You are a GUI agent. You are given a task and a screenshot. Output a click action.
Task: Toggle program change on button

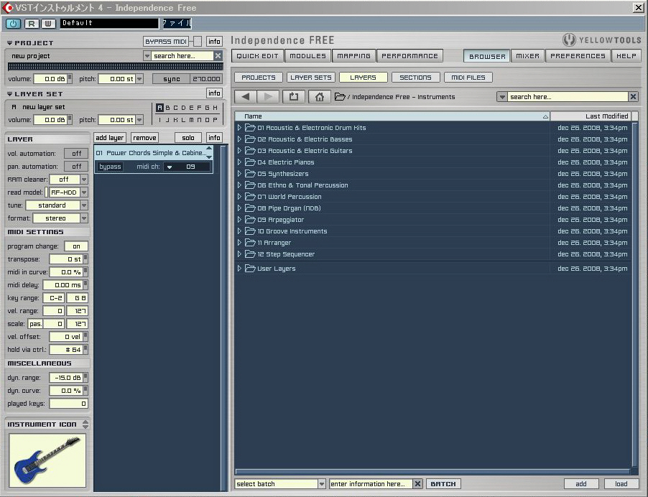pyautogui.click(x=76, y=246)
